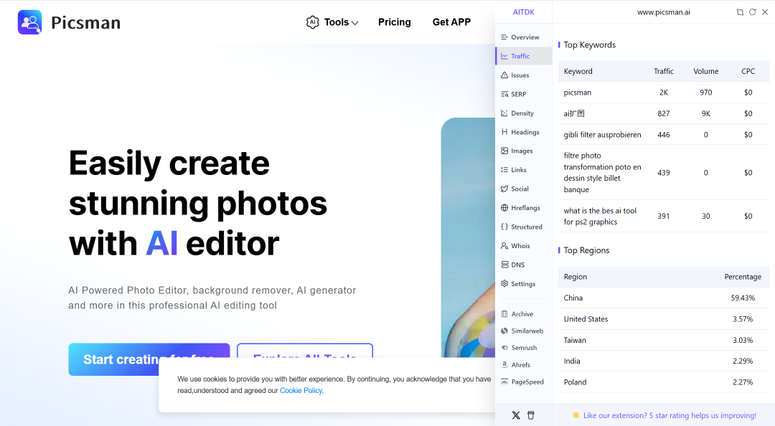This screenshot has height=426, width=775.
Task: Close the AITDK extension panel
Action: coord(765,12)
